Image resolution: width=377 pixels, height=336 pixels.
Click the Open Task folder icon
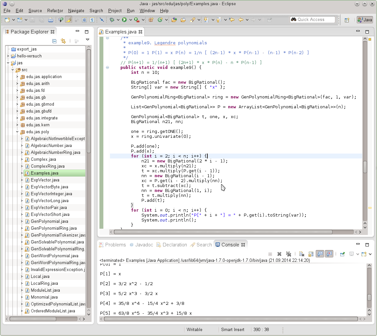(183, 20)
